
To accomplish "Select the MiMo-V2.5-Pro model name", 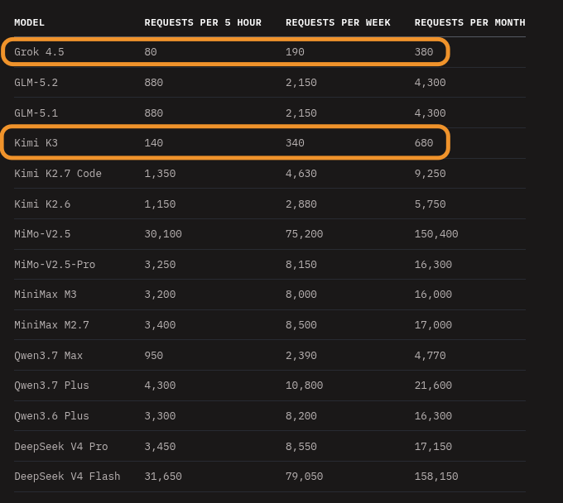I will point(55,265).
